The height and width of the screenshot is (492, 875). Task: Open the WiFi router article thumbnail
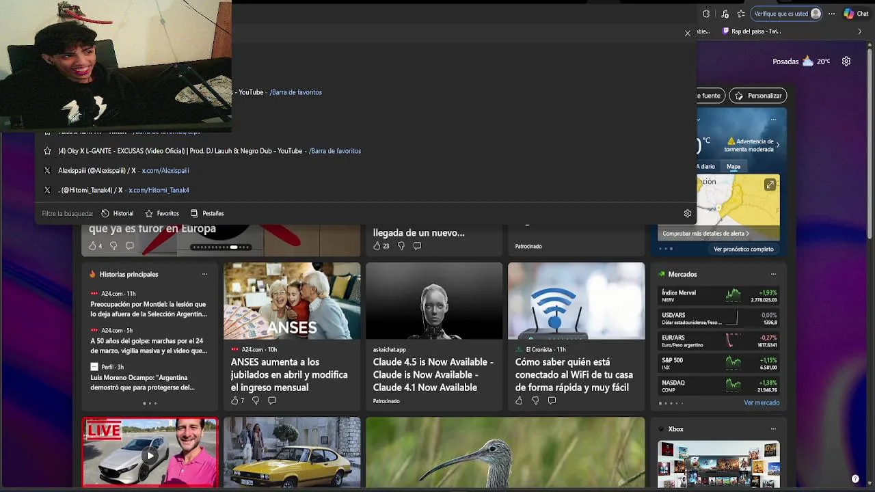(x=576, y=301)
